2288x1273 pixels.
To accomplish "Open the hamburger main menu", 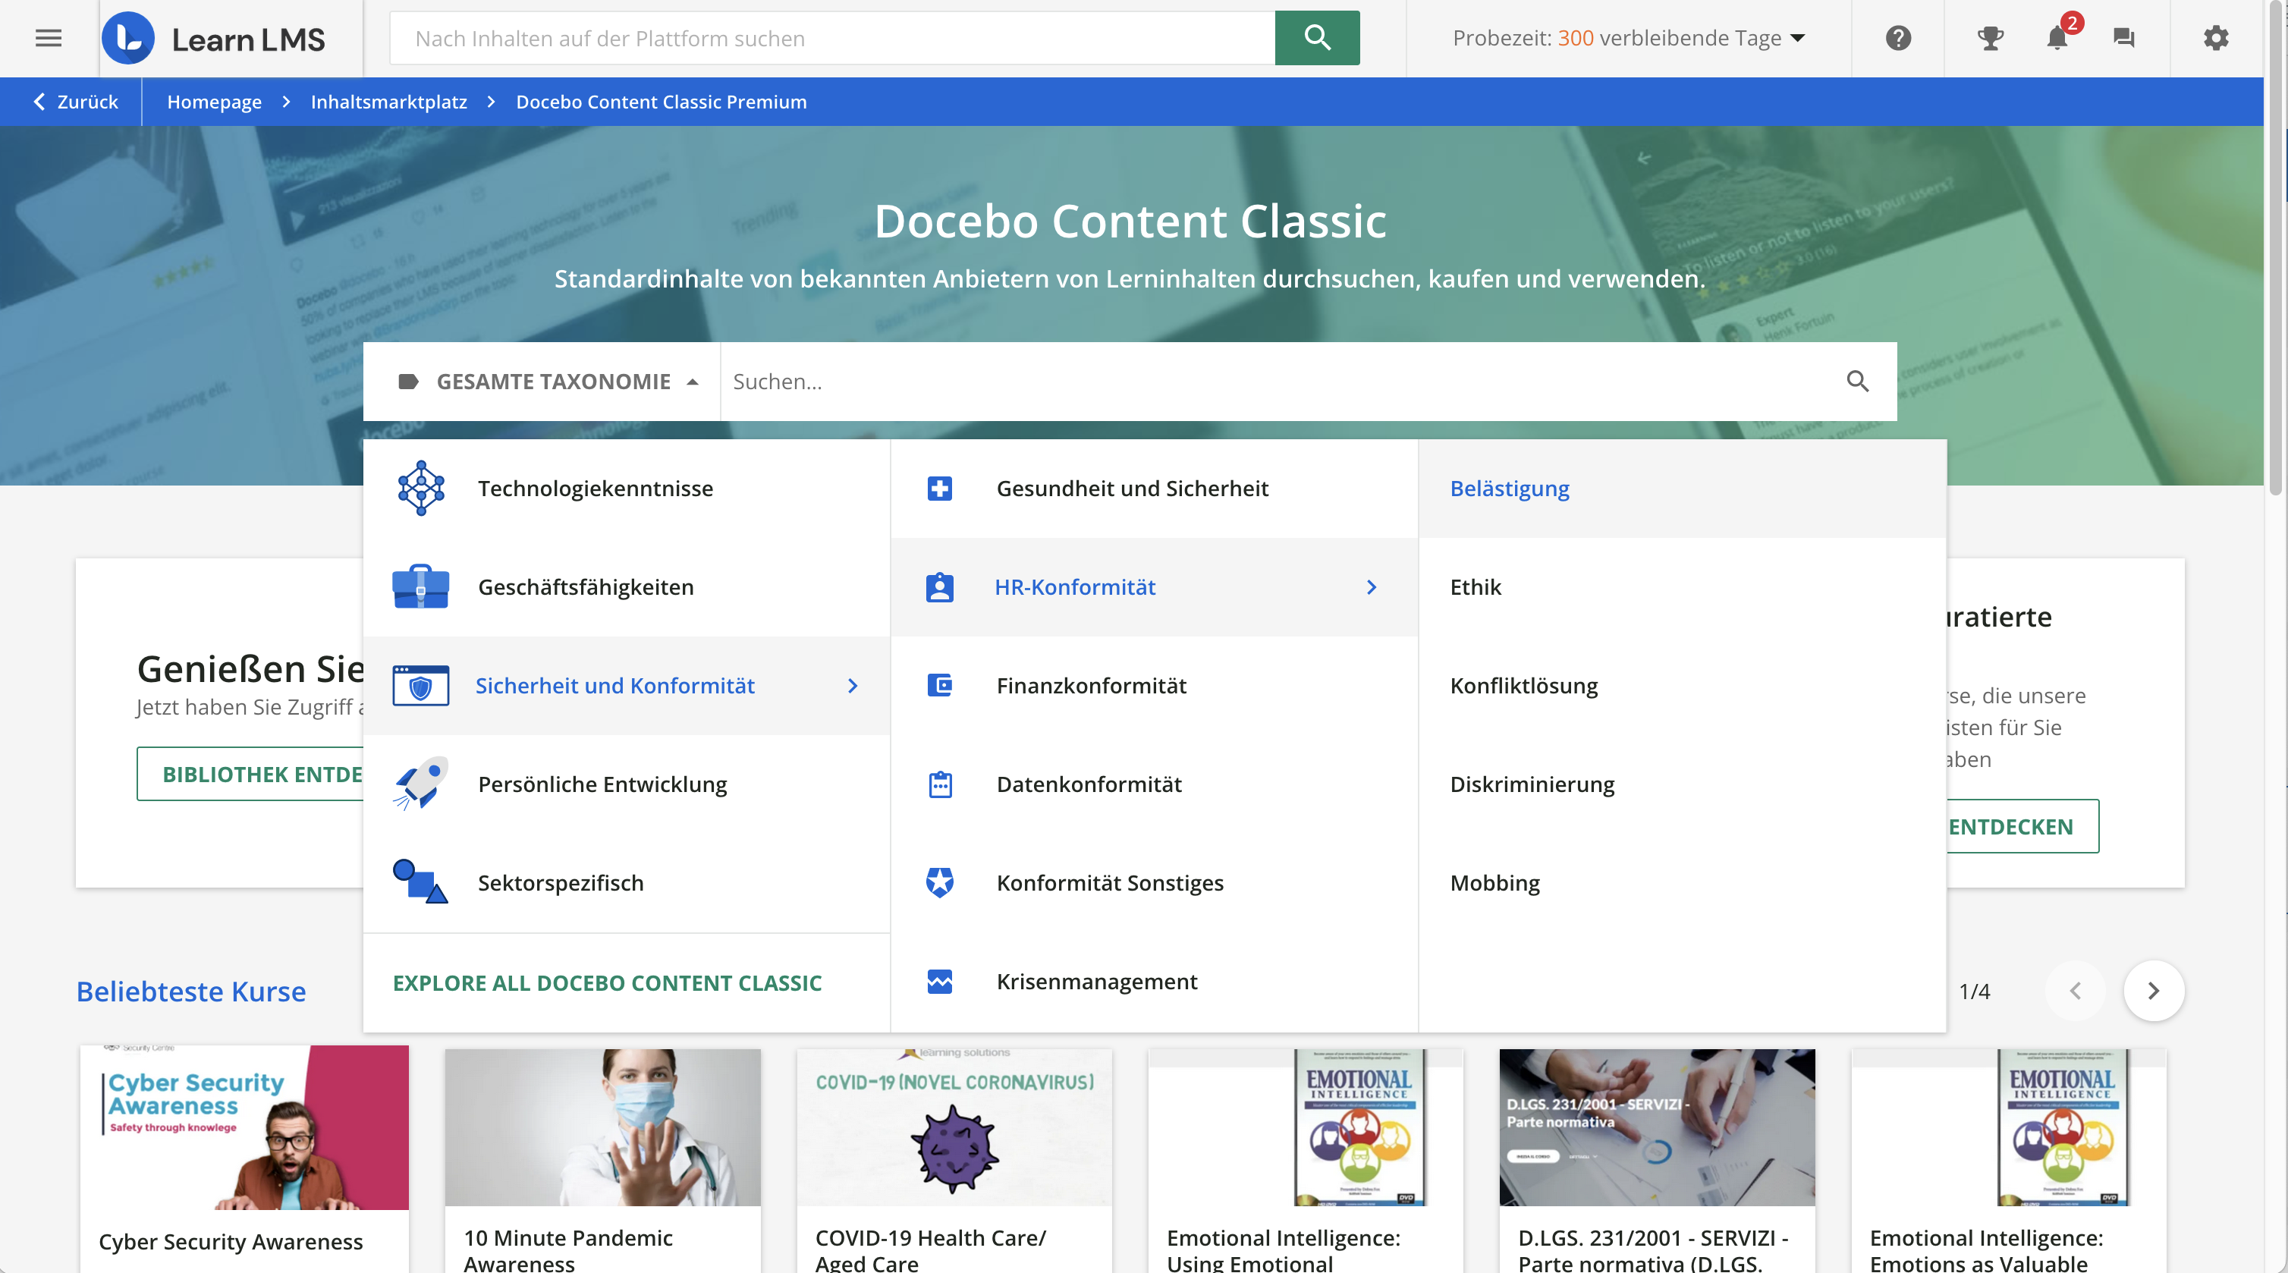I will [48, 38].
